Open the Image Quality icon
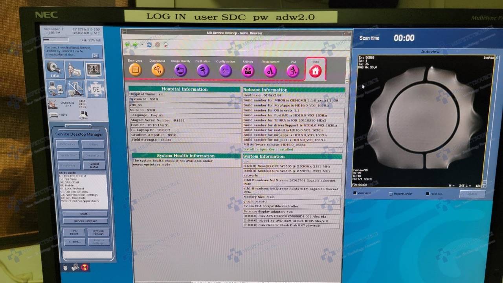 180,70
